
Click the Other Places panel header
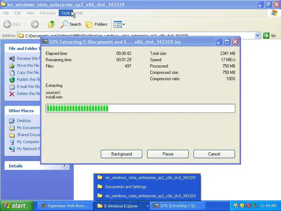coord(22,111)
